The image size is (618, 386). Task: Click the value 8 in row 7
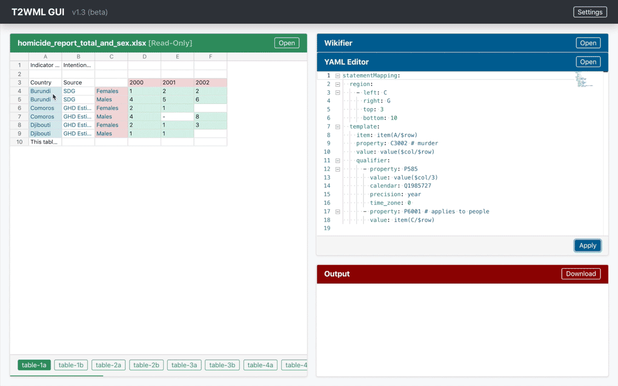click(x=210, y=117)
